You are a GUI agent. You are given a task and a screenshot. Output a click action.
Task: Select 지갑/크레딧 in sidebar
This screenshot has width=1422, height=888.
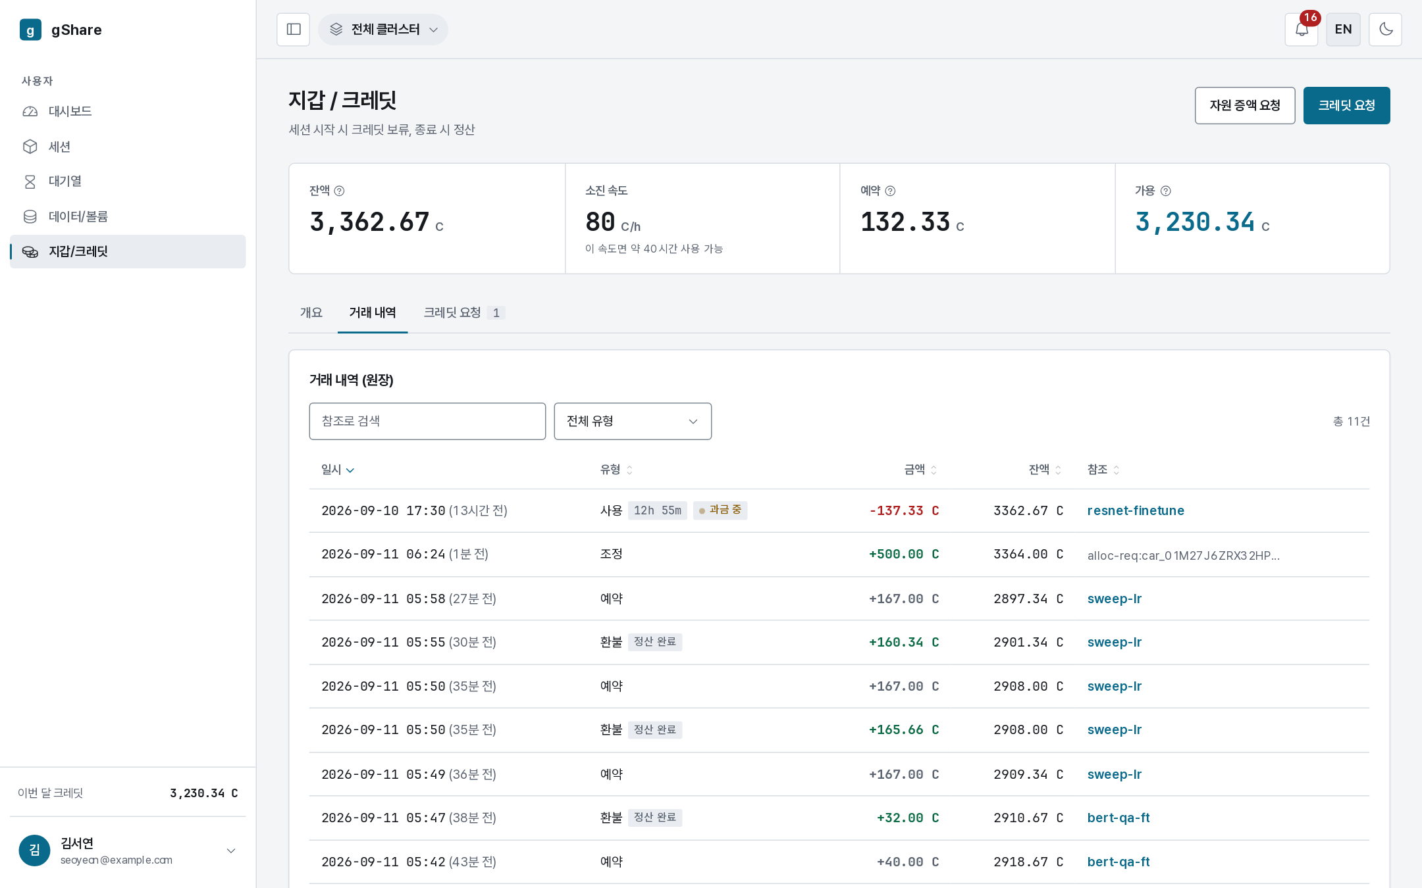[128, 251]
